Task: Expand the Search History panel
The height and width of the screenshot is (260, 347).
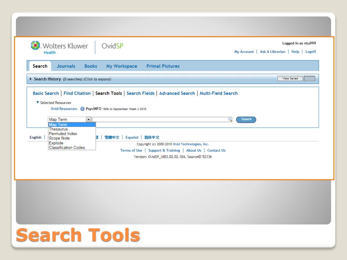Action: click(x=30, y=79)
